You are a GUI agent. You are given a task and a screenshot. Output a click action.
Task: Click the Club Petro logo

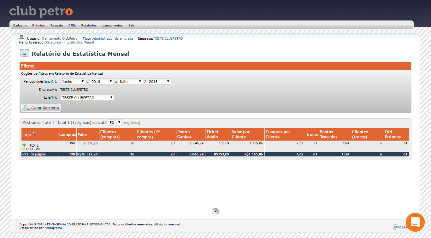(41, 12)
